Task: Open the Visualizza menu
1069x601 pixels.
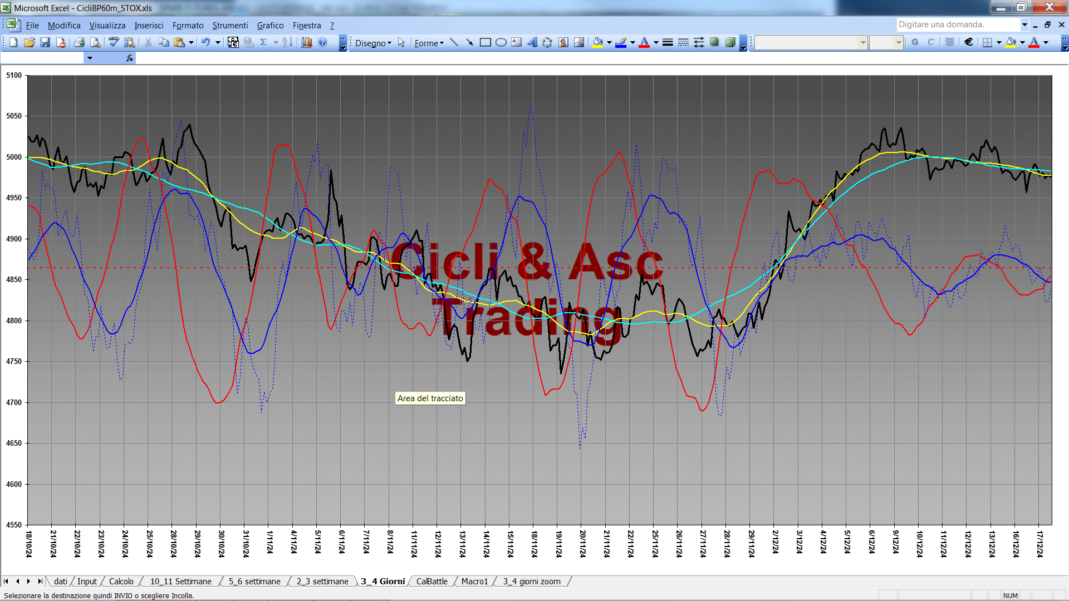Action: [107, 26]
